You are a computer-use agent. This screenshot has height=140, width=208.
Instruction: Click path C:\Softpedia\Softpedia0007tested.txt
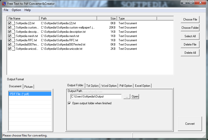[63, 44]
